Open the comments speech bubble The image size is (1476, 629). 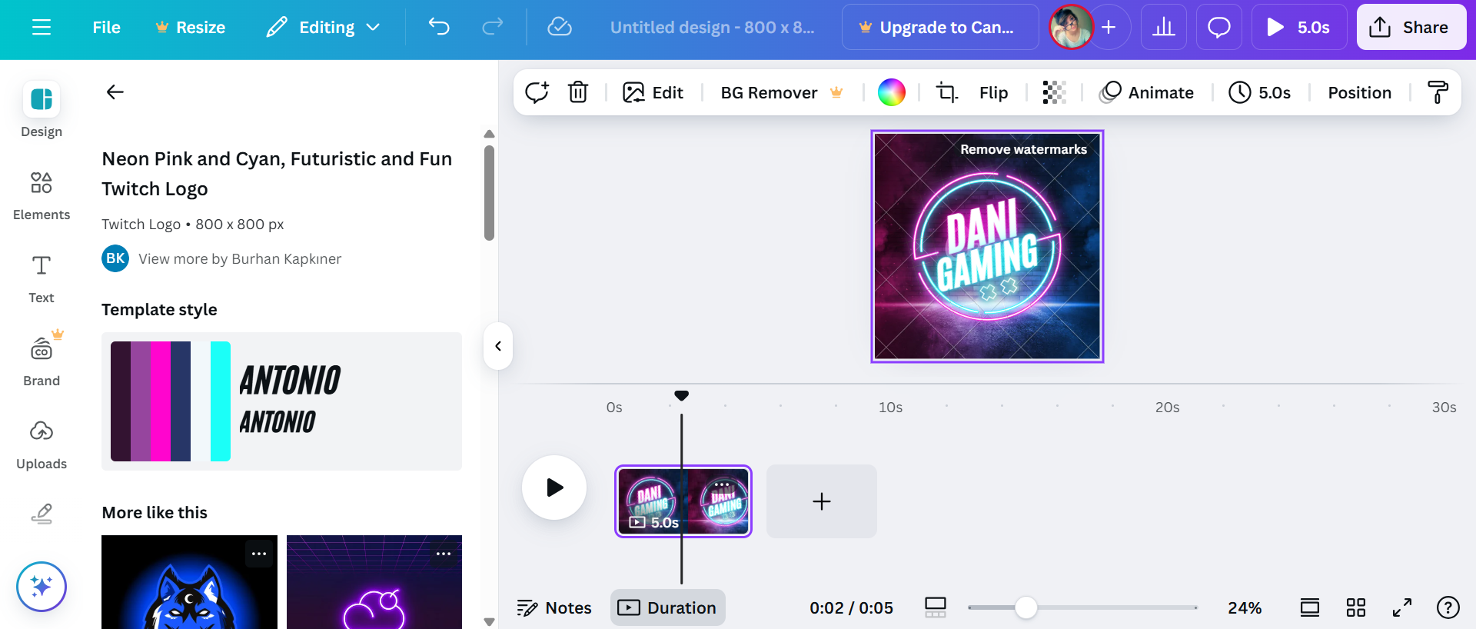(x=1219, y=28)
